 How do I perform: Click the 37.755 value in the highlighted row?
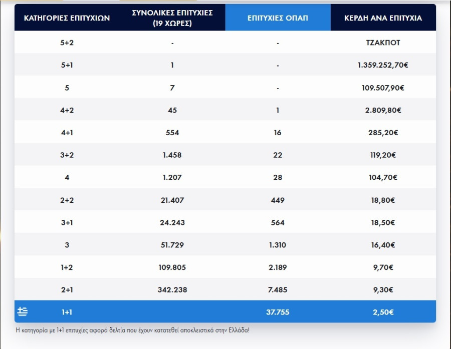278,312
